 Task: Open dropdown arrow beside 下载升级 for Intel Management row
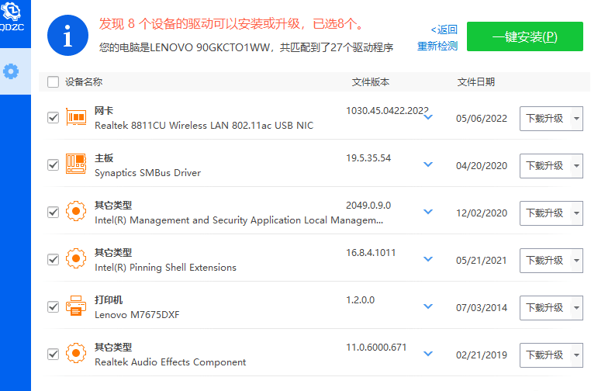pyautogui.click(x=577, y=213)
